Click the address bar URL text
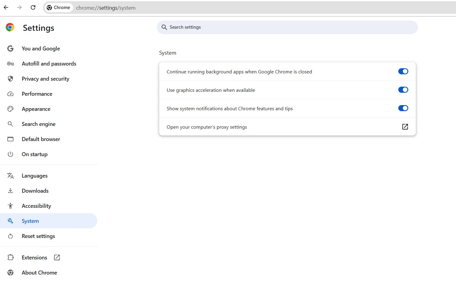456x286 pixels. tap(106, 8)
